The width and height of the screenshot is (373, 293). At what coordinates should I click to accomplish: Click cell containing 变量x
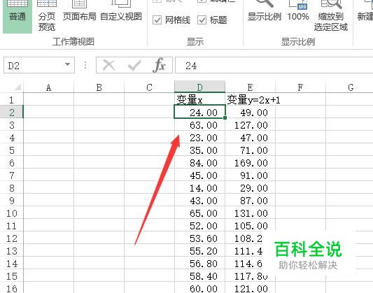coord(200,99)
